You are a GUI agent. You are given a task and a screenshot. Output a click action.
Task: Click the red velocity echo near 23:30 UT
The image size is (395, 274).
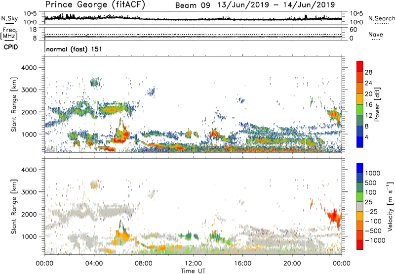tap(335, 217)
